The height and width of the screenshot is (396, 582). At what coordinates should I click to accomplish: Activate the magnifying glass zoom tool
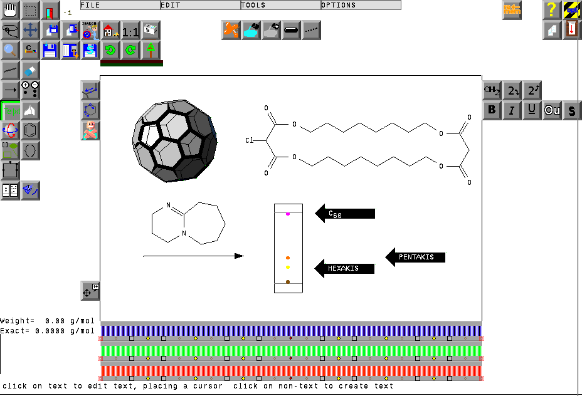coord(10,50)
